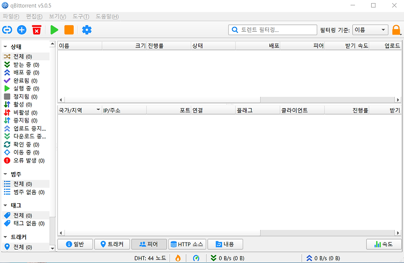
Task: Sort peers by the 플래그 column header
Action: (x=257, y=110)
